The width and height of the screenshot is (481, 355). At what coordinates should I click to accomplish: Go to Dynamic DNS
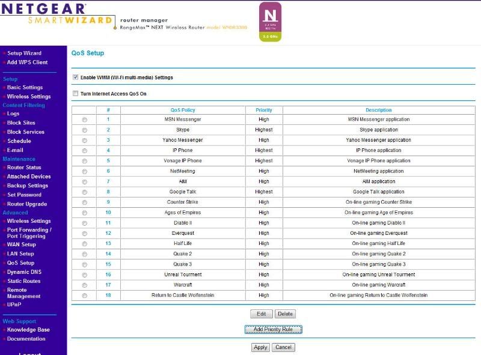tap(24, 272)
